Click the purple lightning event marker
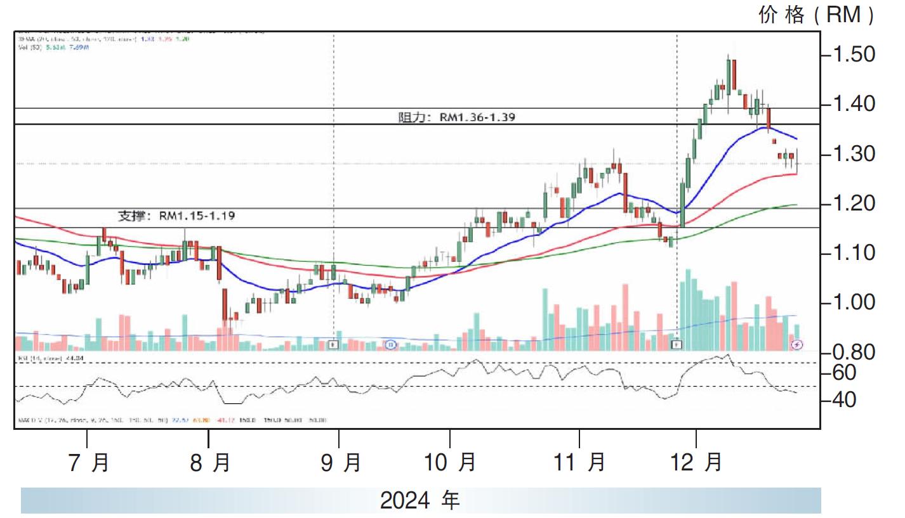 (x=798, y=345)
